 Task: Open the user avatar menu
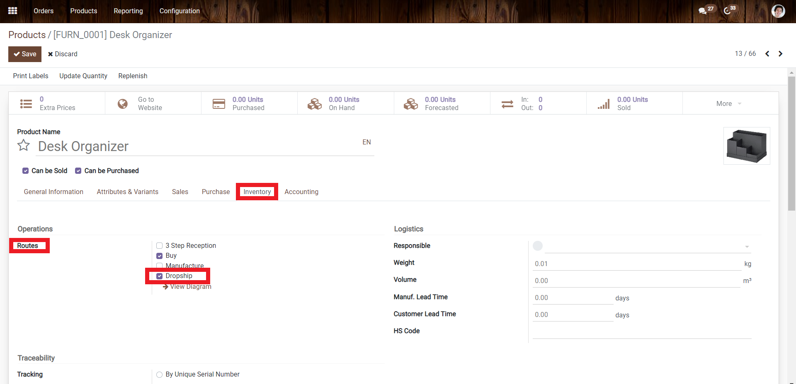778,11
